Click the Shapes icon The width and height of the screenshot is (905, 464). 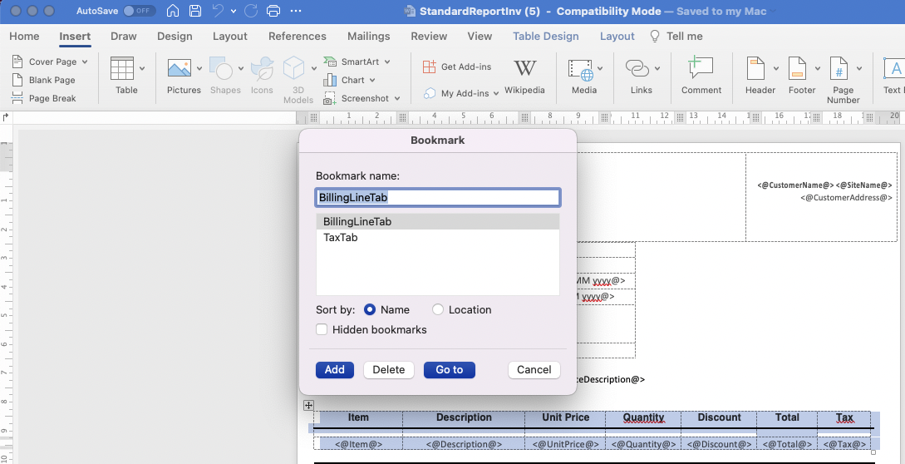(x=221, y=68)
